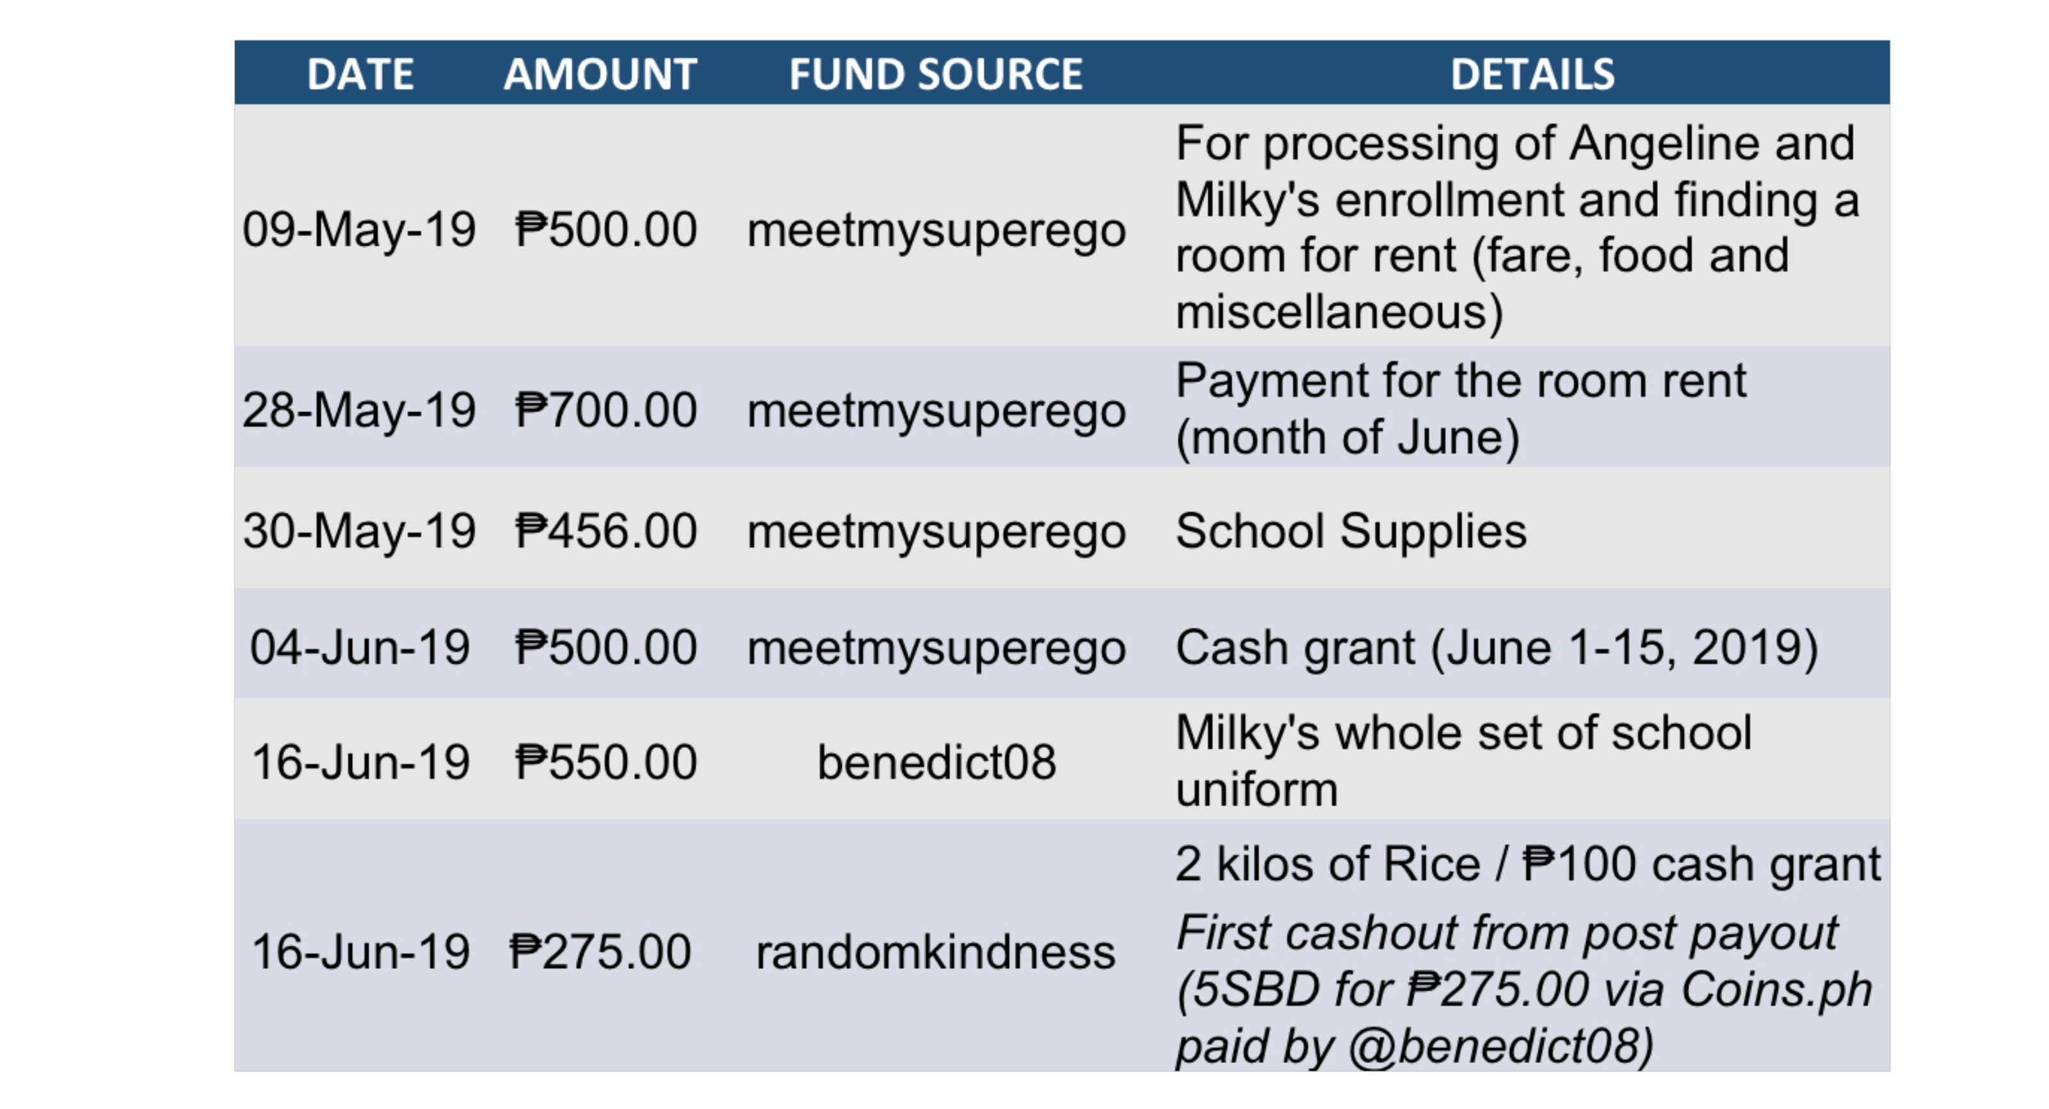Screen dimensions: 2049x1109
Task: Click the ₱700.00 amount cell
Action: pos(606,410)
